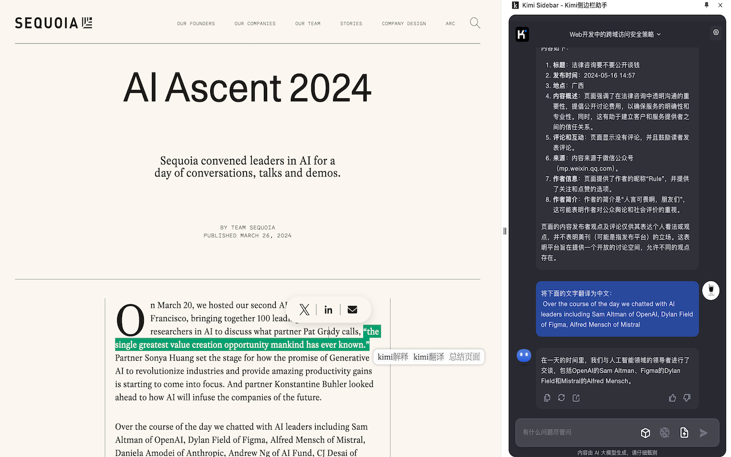Click the user avatar beside the translate prompt
The image size is (731, 457).
pos(710,290)
